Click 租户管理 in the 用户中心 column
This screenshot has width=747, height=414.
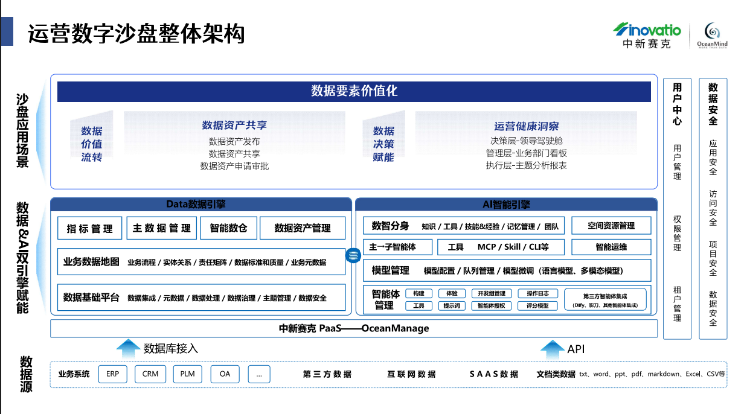[x=678, y=304]
